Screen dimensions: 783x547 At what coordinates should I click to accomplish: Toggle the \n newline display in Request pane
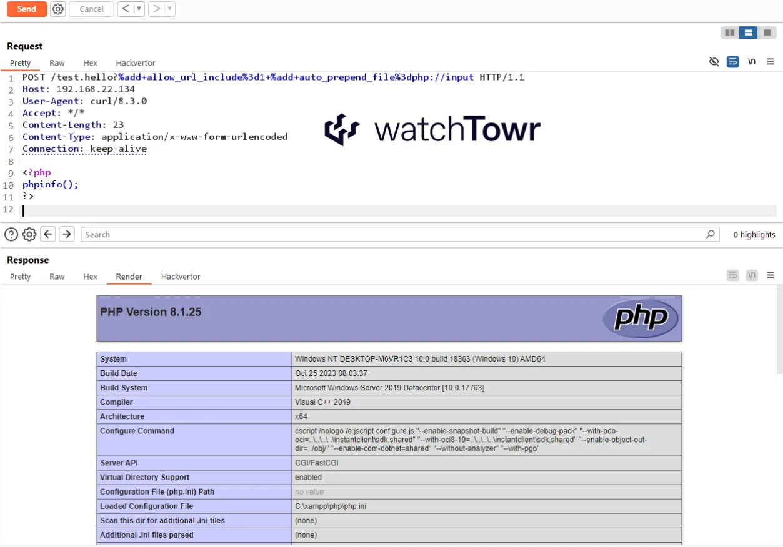click(752, 61)
